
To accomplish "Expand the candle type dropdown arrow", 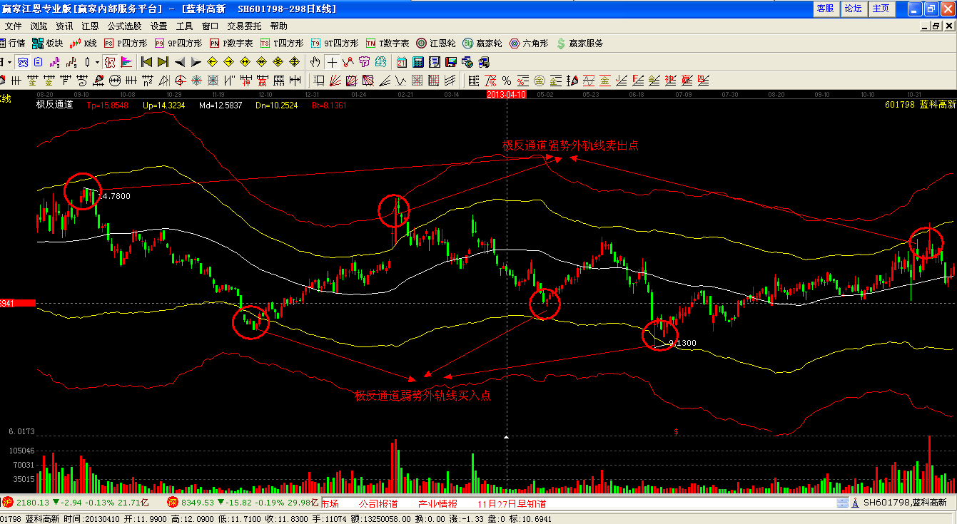I will coord(97,62).
